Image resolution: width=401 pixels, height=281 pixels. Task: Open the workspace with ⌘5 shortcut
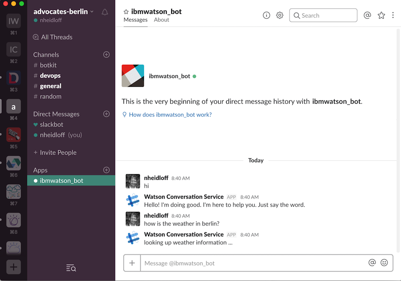[14, 135]
